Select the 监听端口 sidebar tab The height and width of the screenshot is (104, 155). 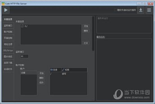pyautogui.click(x=8, y=26)
